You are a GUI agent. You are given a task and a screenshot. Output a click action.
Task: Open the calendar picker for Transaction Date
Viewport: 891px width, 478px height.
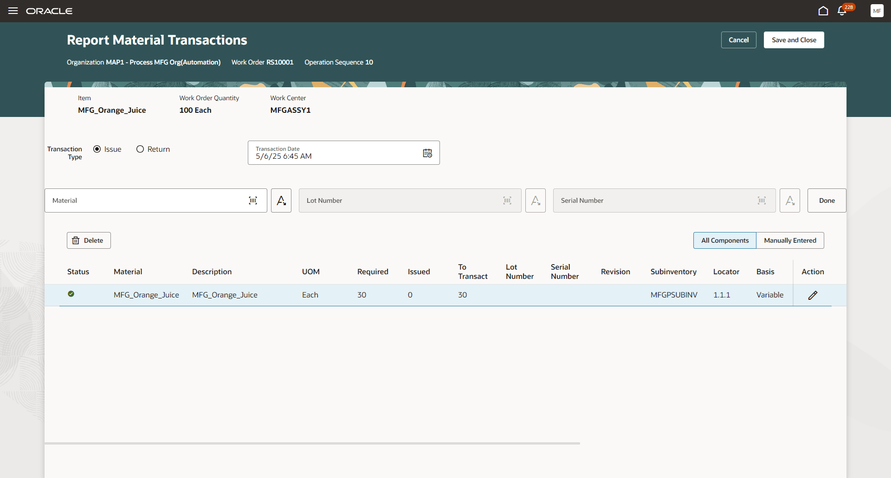427,153
